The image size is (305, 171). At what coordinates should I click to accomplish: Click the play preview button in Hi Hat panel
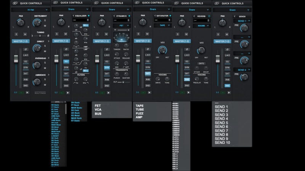[27, 93]
